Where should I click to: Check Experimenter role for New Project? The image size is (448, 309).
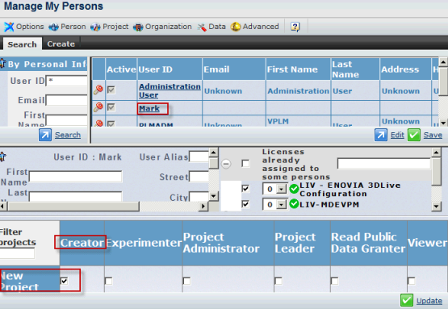pos(109,281)
